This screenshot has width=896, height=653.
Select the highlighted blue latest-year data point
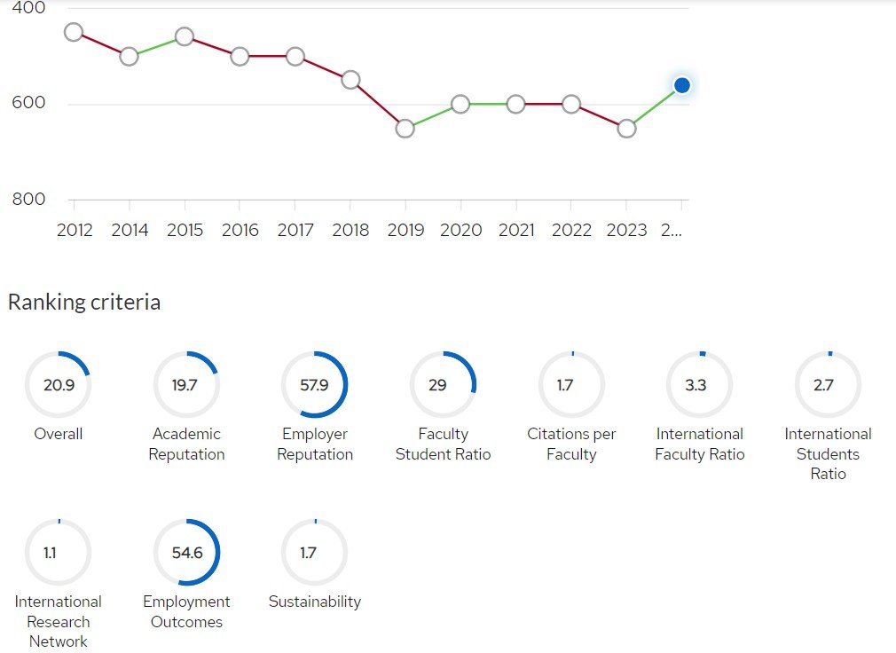[x=681, y=85]
